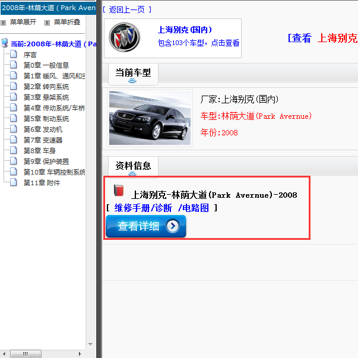Click the horizontal scrollbar thumb in tree panel
Image resolution: width=358 pixels, height=358 pixels.
(x=26, y=354)
